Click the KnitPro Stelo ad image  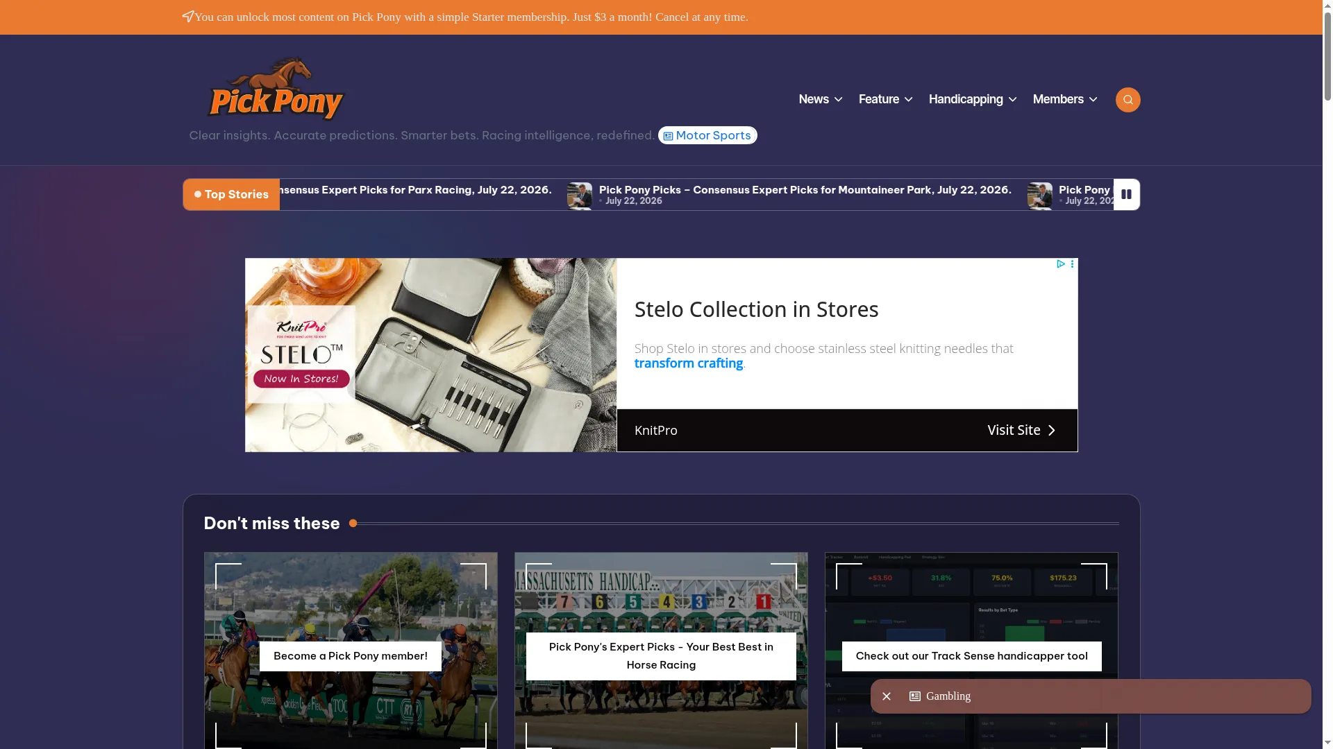(430, 355)
